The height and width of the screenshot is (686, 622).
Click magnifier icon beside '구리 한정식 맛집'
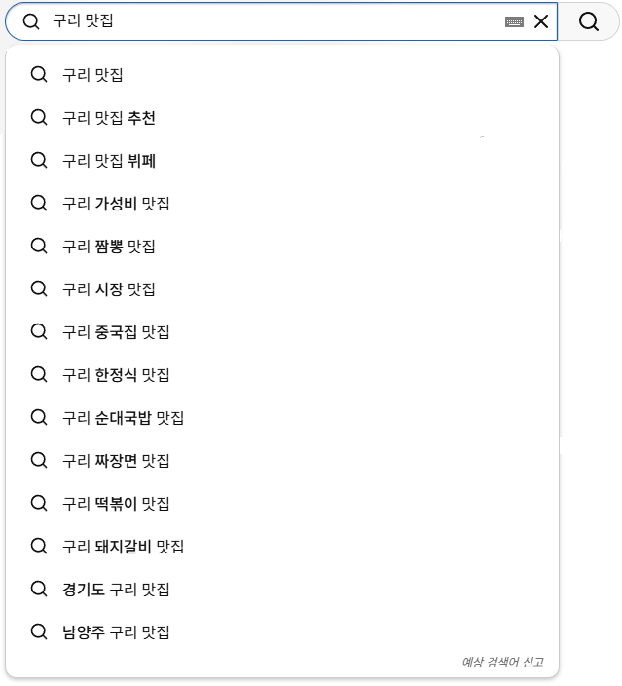39,374
